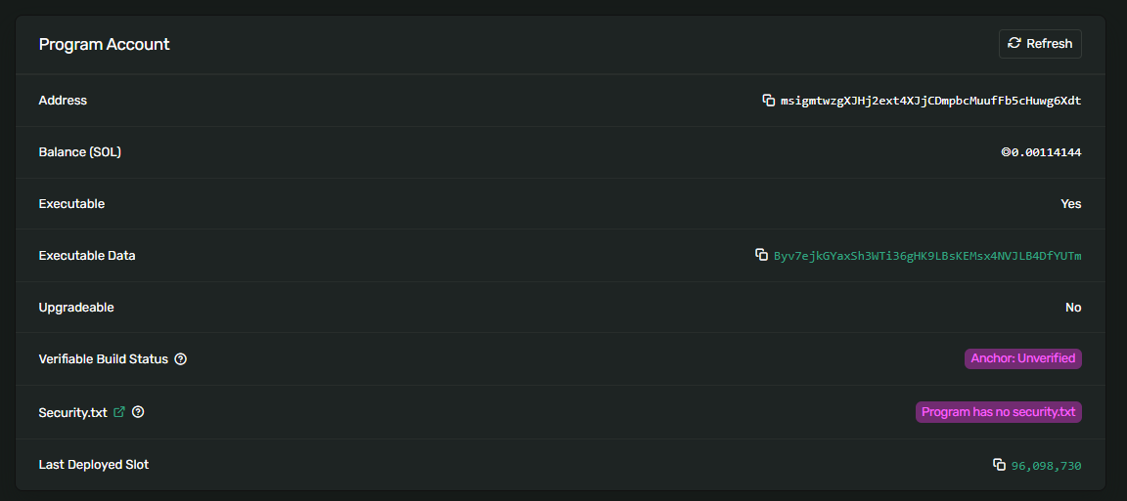Click the Executable value Yes
The image size is (1127, 501).
pos(1070,204)
